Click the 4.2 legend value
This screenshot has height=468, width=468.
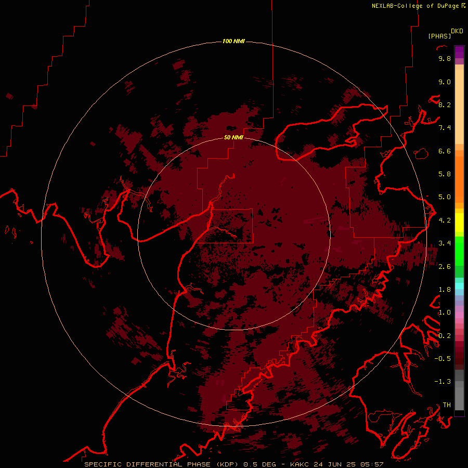pyautogui.click(x=445, y=220)
